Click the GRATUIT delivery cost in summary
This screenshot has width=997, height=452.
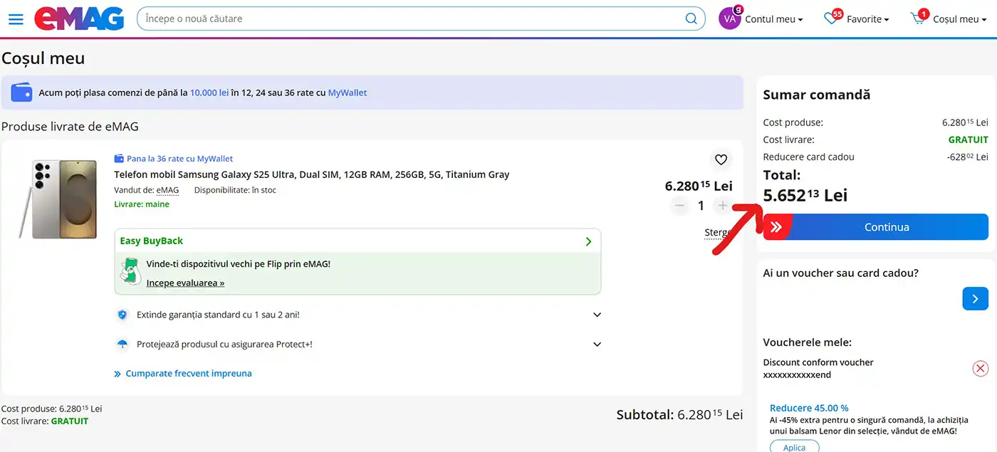(x=968, y=140)
